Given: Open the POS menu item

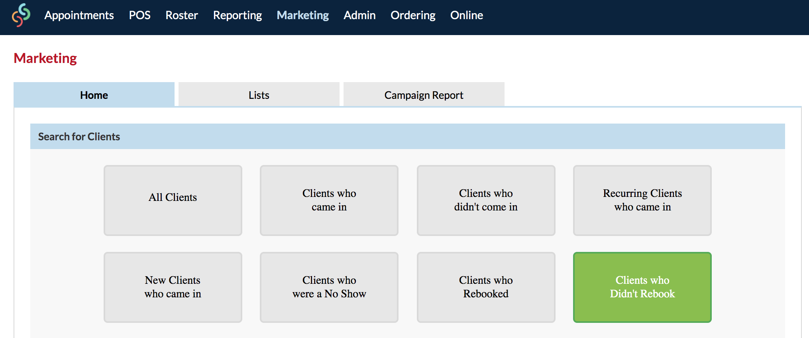Looking at the screenshot, I should (139, 15).
